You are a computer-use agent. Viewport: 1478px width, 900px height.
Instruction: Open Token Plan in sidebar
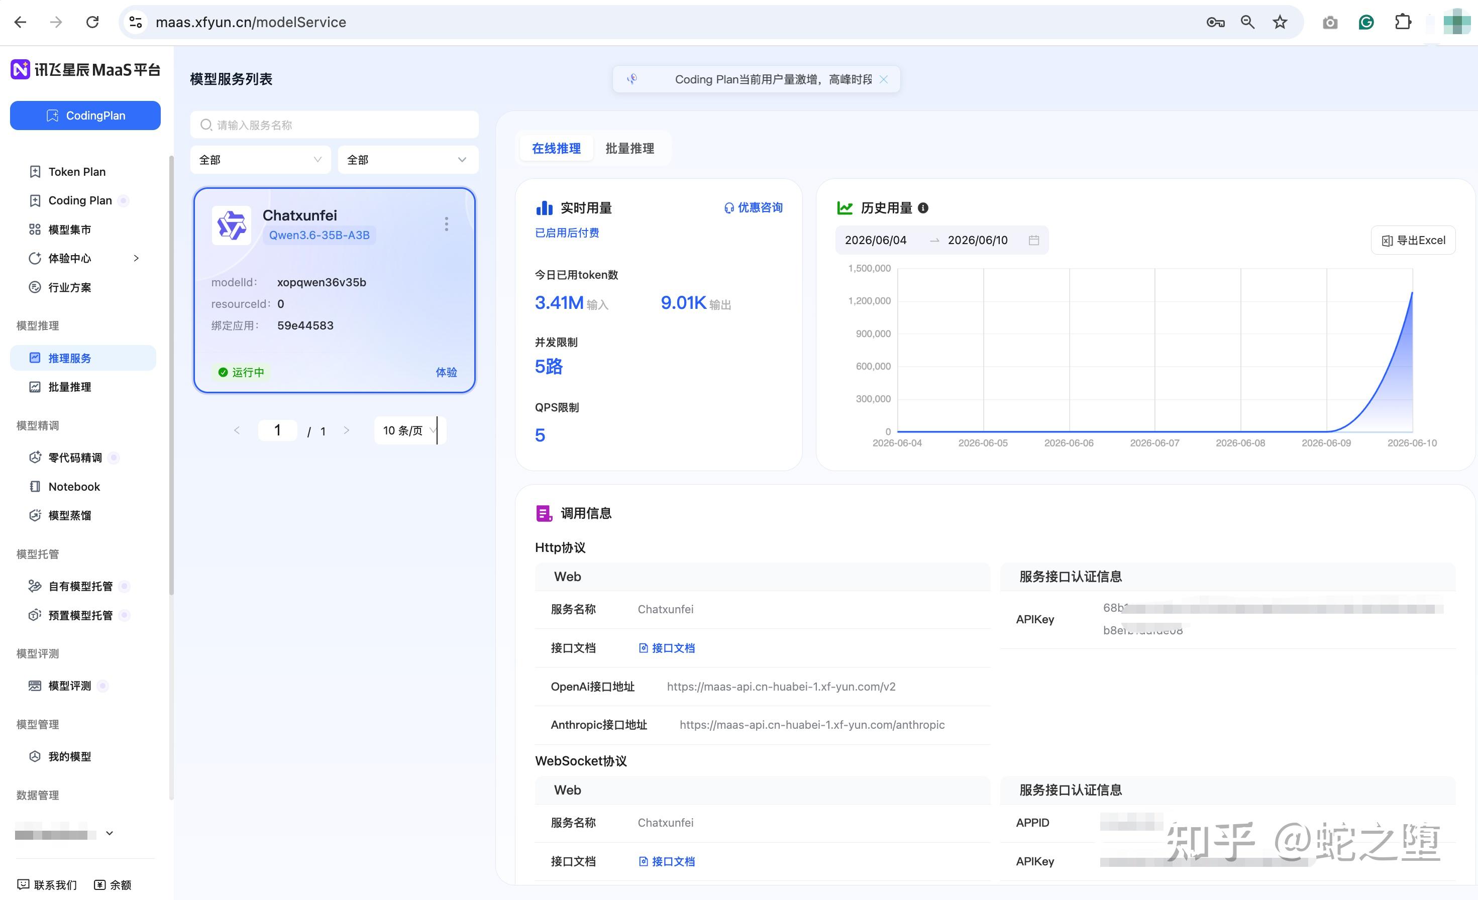(77, 171)
